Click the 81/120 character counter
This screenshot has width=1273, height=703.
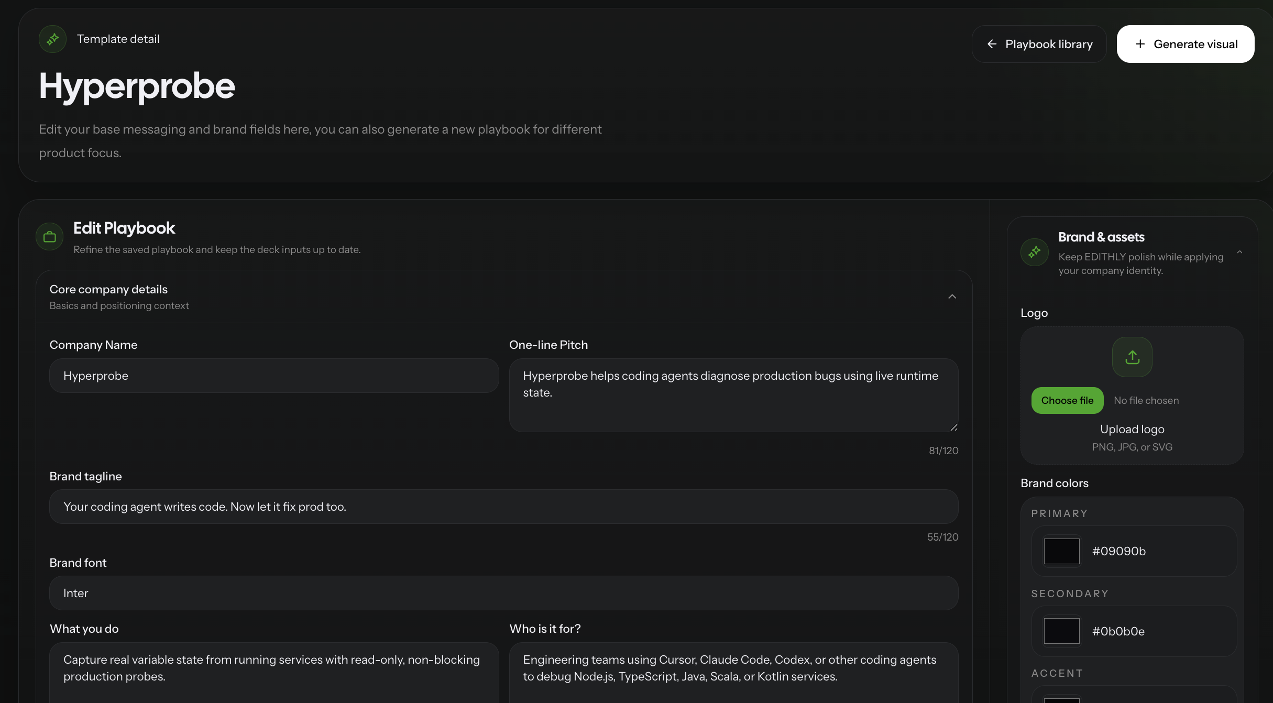tap(943, 451)
